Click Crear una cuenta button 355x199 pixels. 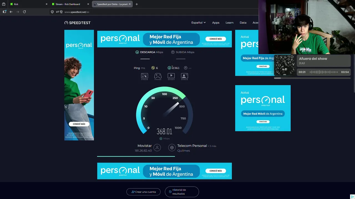pyautogui.click(x=143, y=192)
